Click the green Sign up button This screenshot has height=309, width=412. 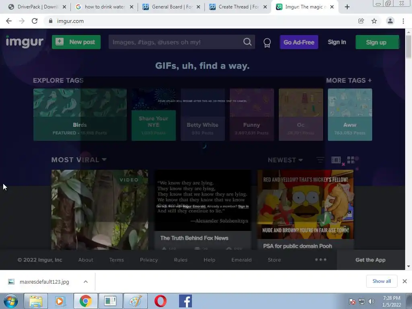coord(377,42)
